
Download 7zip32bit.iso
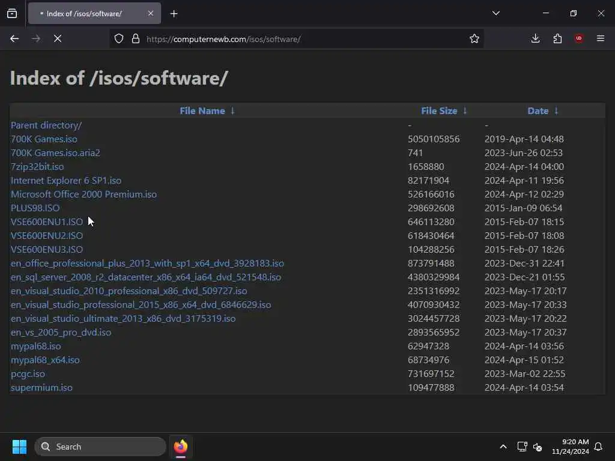click(x=37, y=167)
